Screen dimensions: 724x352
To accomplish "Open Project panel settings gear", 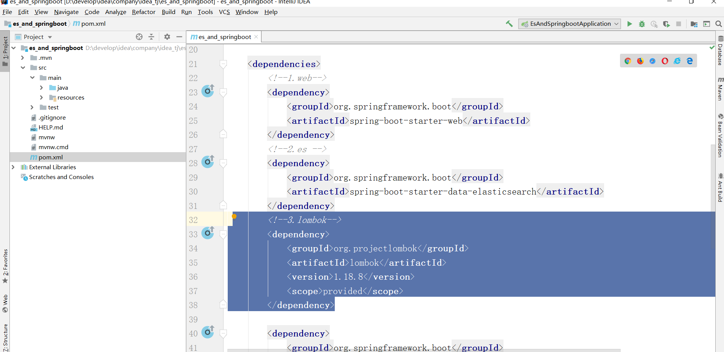I will (167, 37).
